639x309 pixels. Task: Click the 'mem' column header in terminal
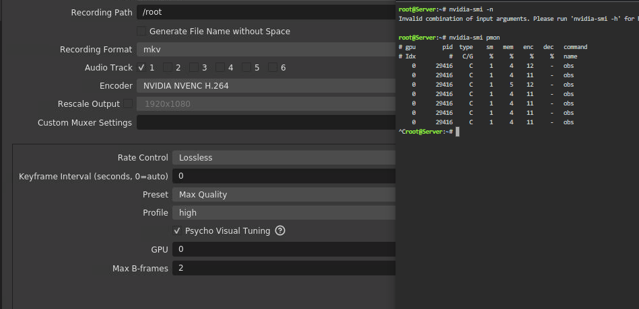(508, 47)
